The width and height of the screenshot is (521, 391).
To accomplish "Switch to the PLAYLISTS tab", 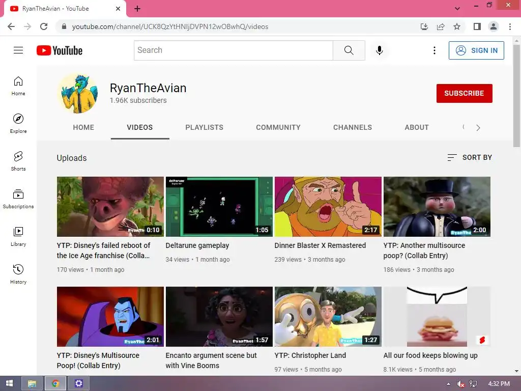I will point(205,127).
